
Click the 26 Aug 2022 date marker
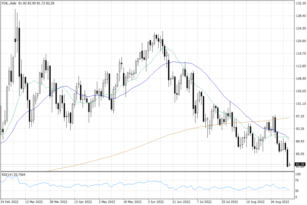point(279,201)
